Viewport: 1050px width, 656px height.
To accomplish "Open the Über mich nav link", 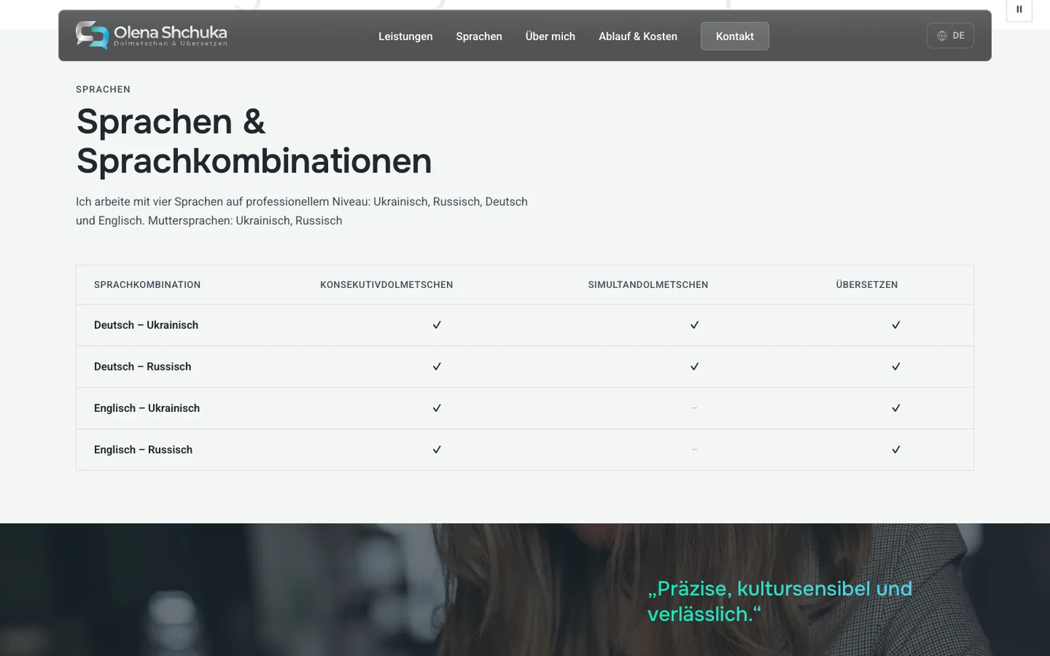I will (x=550, y=36).
